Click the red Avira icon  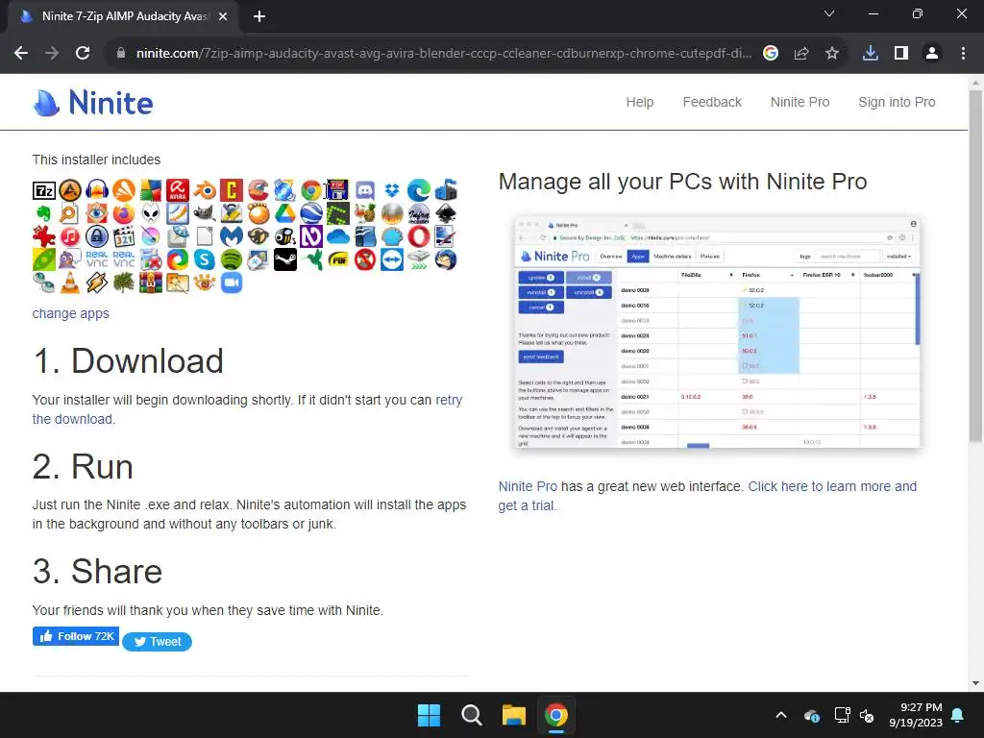pyautogui.click(x=178, y=190)
